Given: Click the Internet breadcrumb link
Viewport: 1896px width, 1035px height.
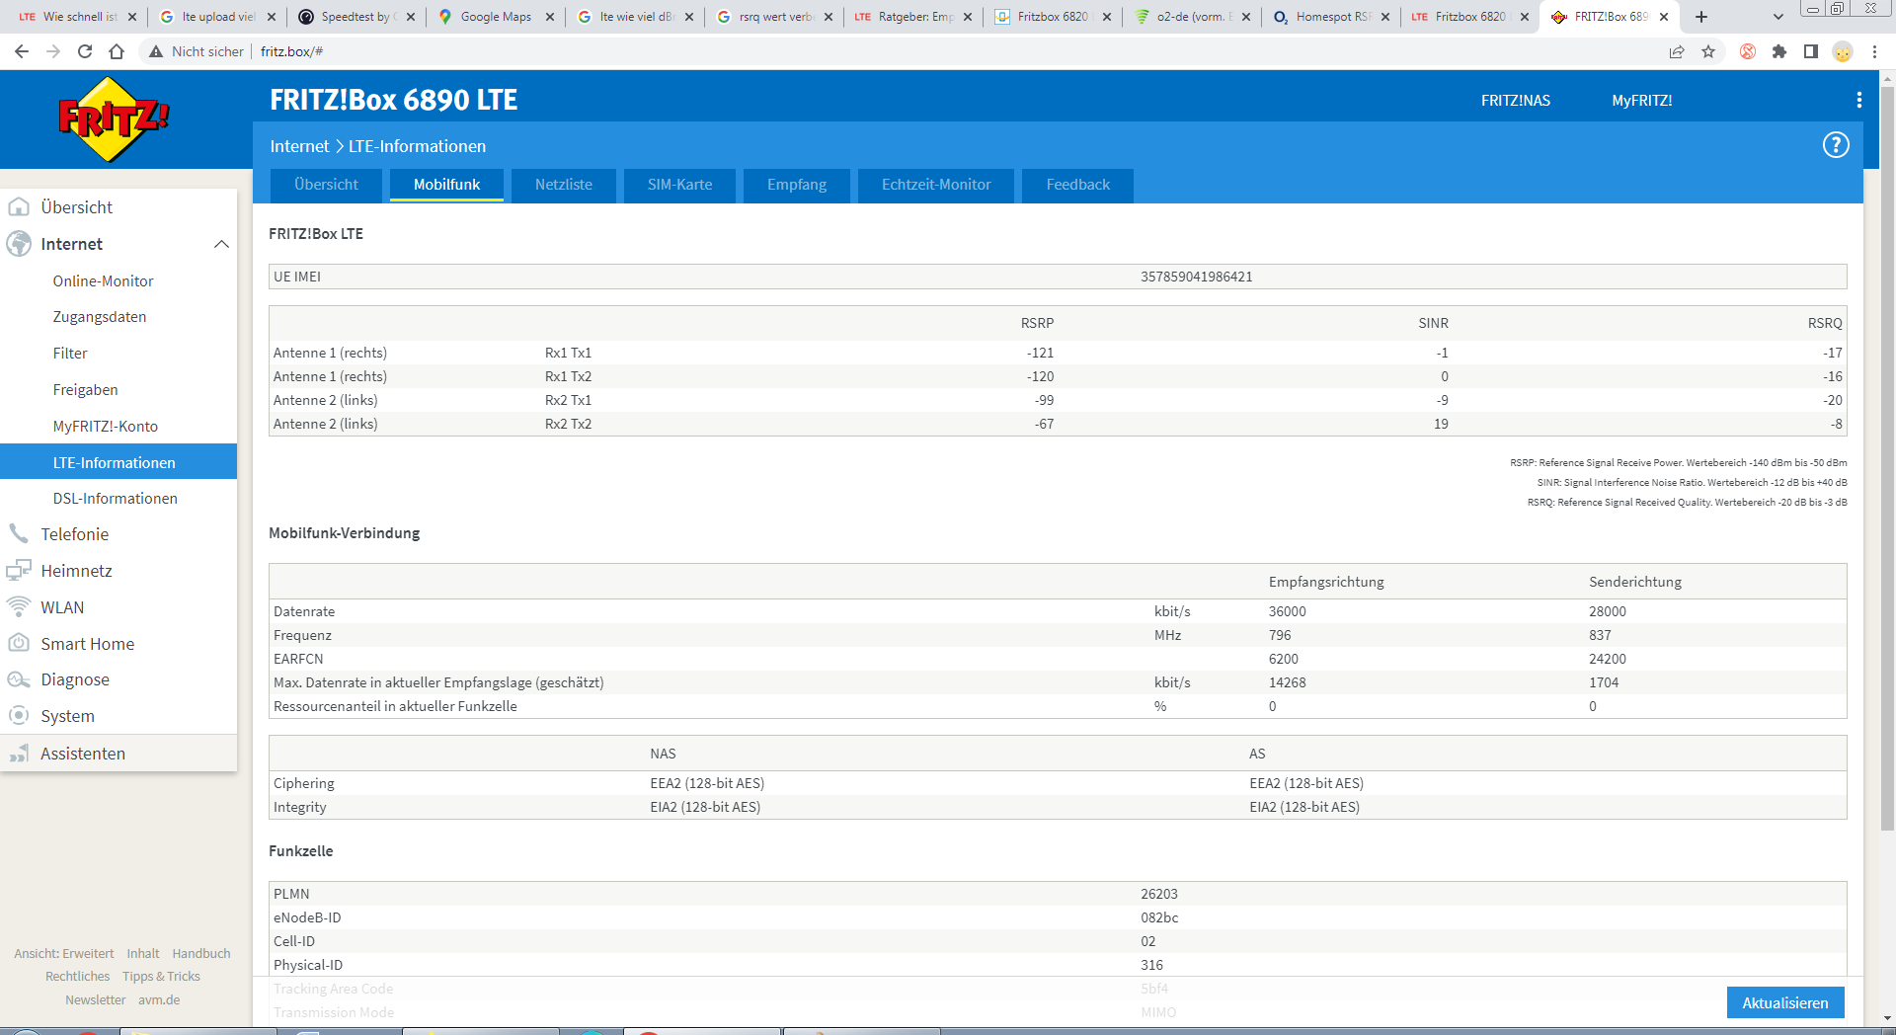Looking at the screenshot, I should (299, 146).
